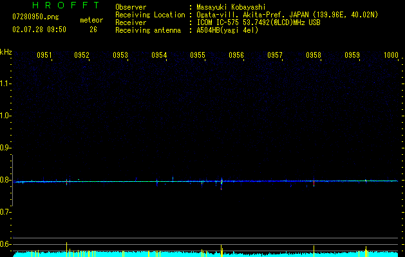The height and width of the screenshot is (257, 405).
Task: Click the red echo spike near 0958
Action: (x=314, y=182)
